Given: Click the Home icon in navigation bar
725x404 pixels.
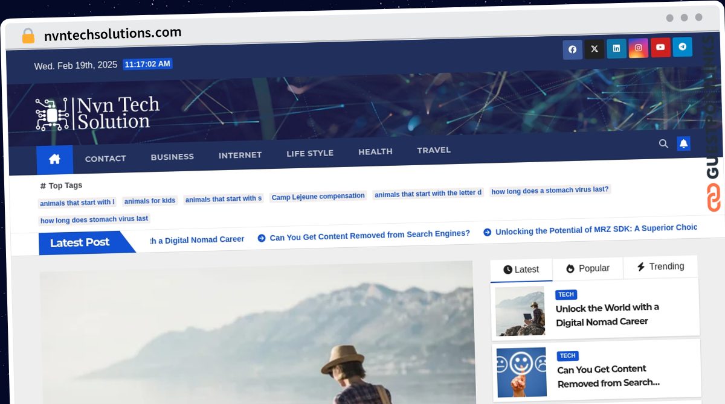Looking at the screenshot, I should pos(54,159).
